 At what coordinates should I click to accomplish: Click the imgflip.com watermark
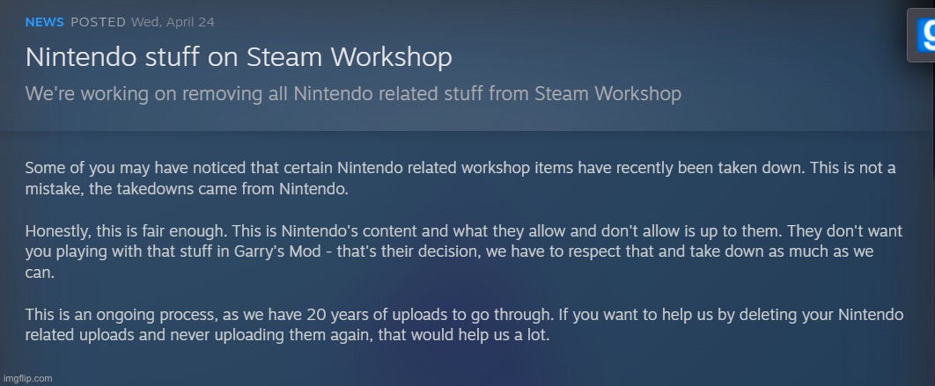[26, 378]
